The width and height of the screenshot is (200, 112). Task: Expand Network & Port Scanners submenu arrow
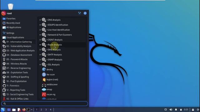pos(40,35)
